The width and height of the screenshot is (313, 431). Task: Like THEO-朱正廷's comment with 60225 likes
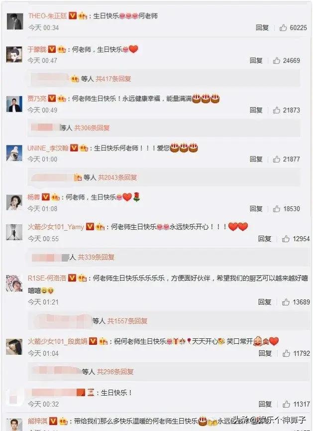pos(283,27)
